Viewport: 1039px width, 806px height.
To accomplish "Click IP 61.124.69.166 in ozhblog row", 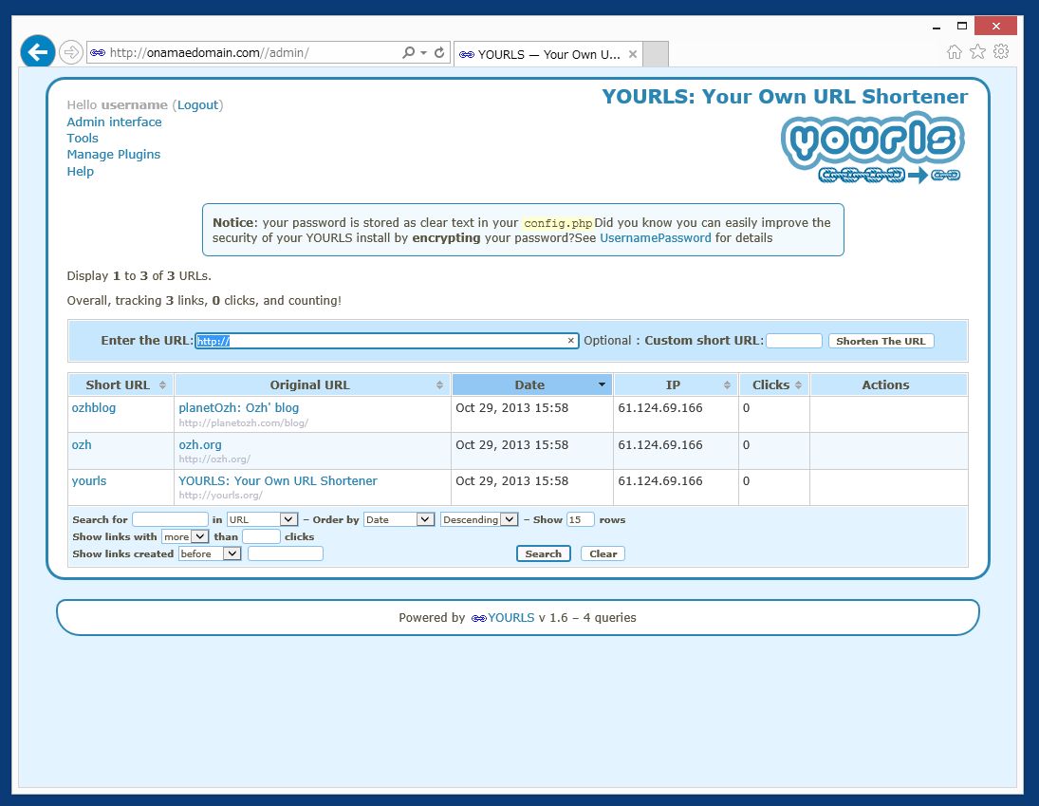I will pyautogui.click(x=660, y=408).
